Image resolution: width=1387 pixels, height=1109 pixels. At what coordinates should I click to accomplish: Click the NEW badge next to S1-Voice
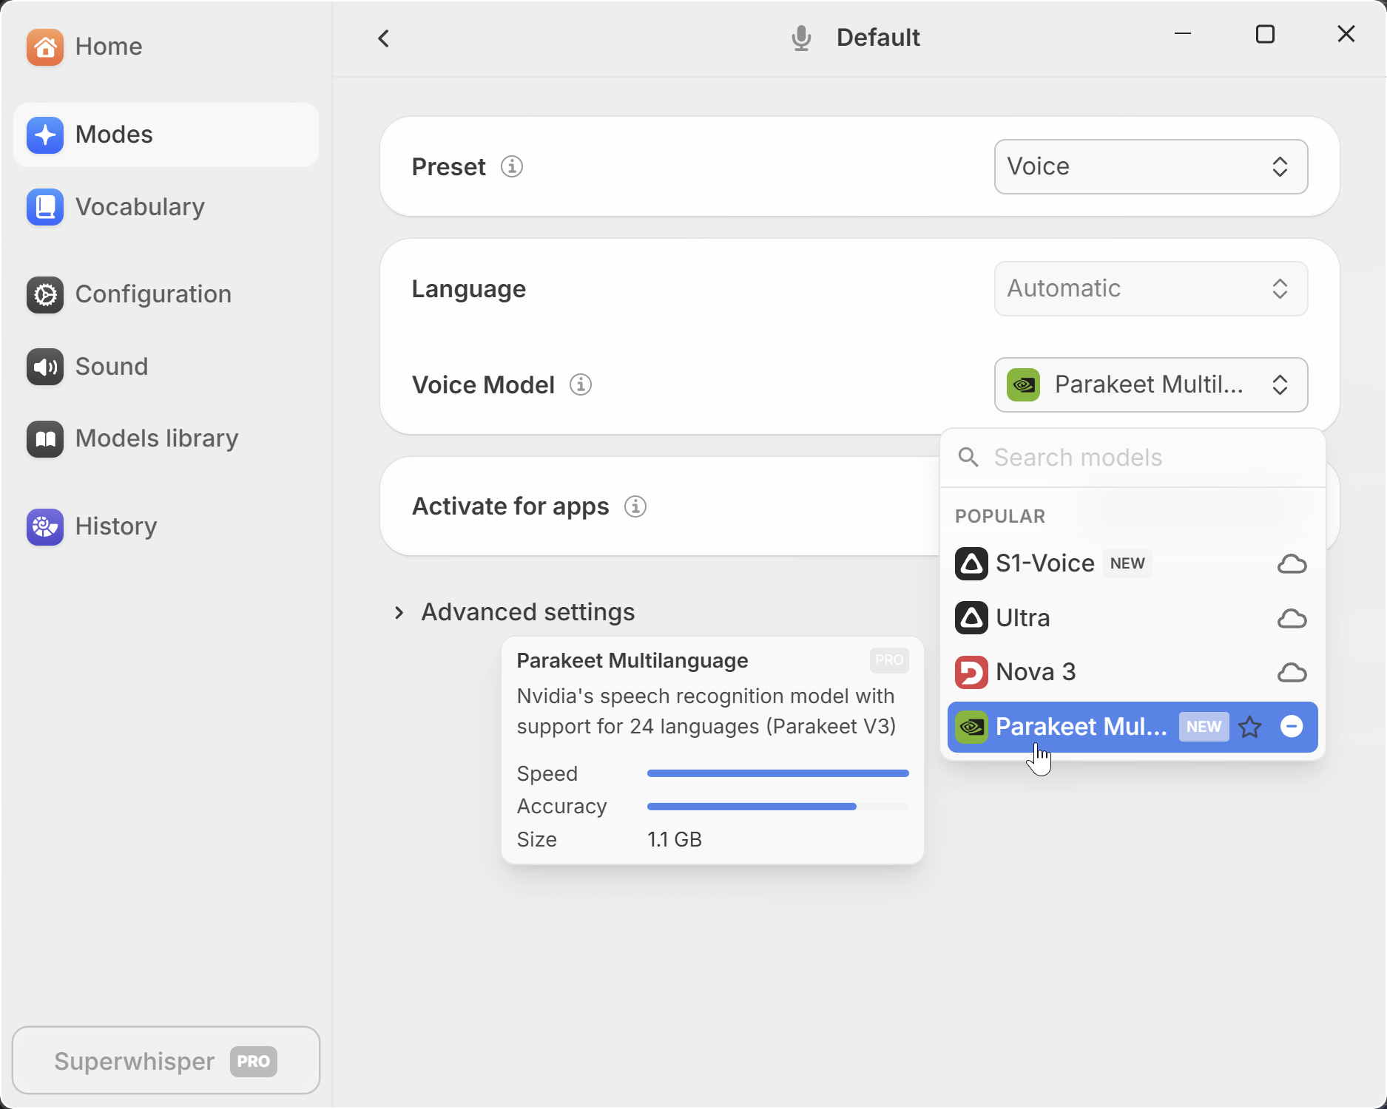click(x=1127, y=563)
